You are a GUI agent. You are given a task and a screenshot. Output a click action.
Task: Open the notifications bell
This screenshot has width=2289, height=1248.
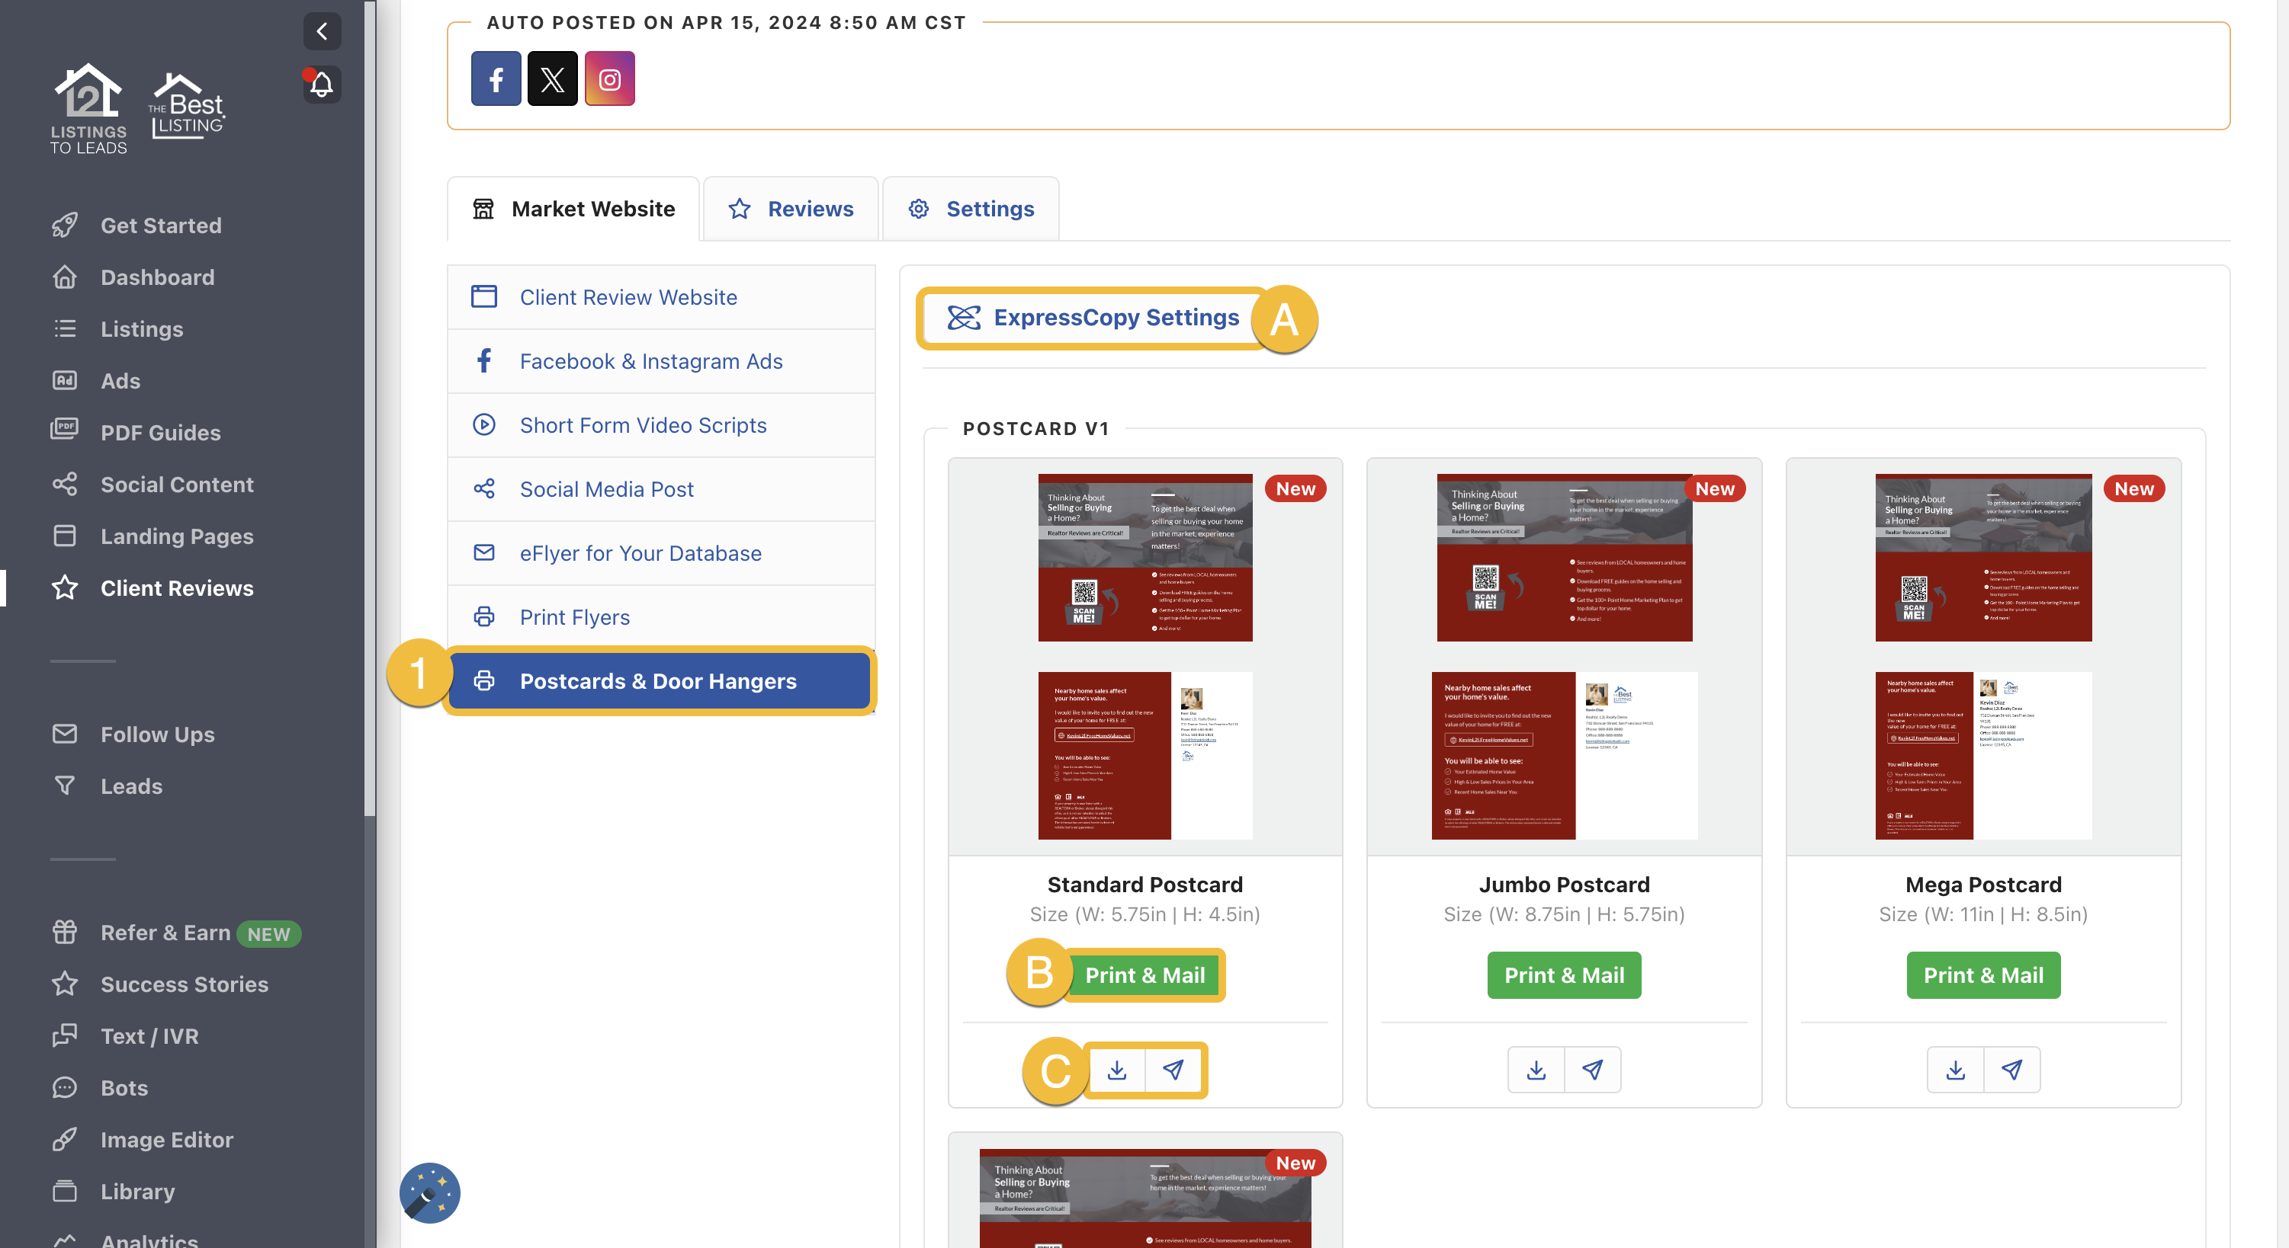click(322, 85)
